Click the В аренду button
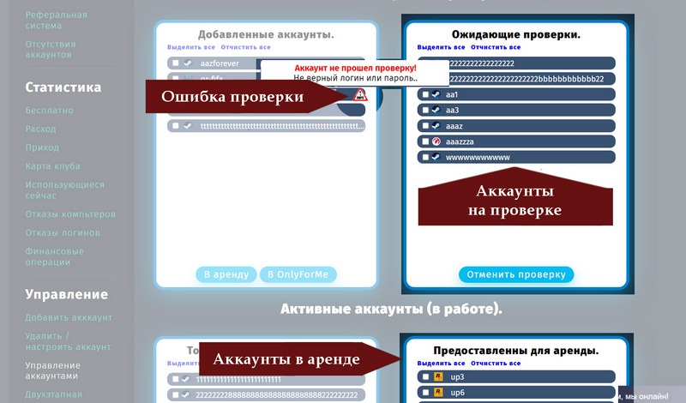 (226, 274)
